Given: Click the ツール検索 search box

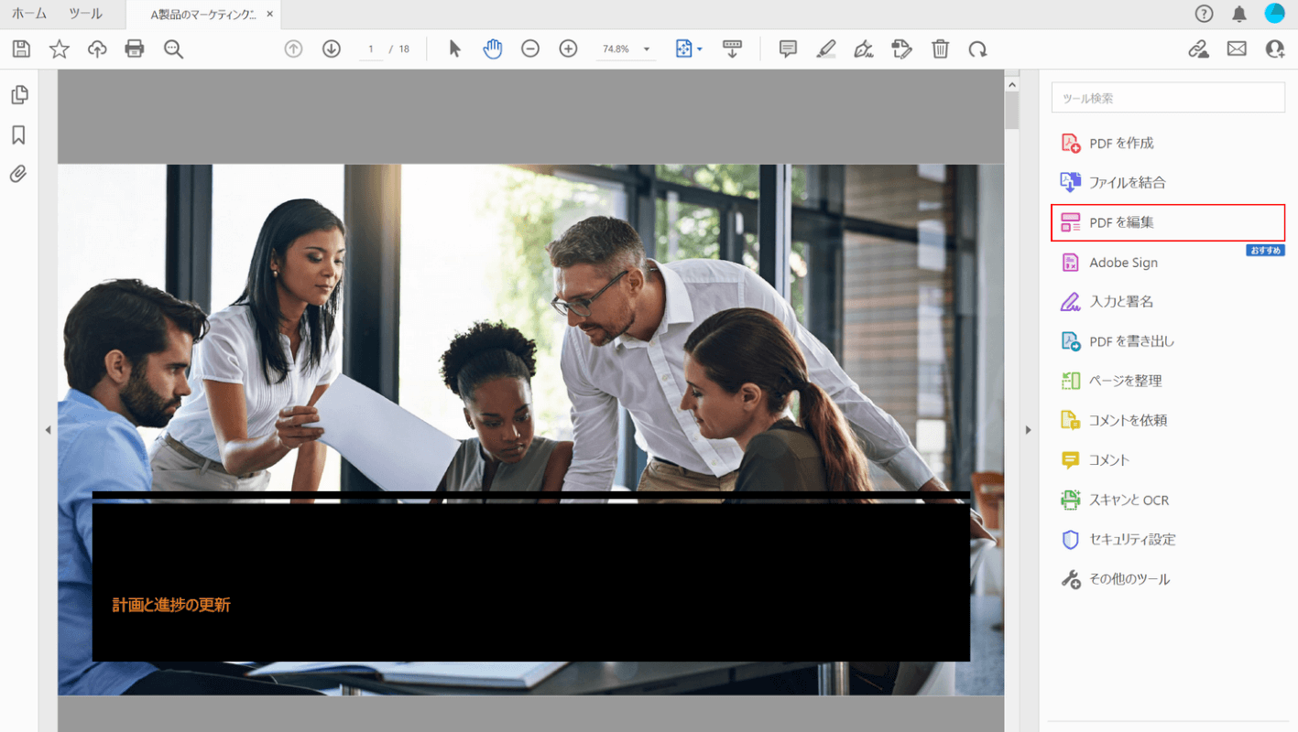Looking at the screenshot, I should click(x=1168, y=98).
